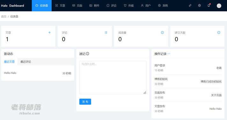Click the 发布 button
This screenshot has height=120, width=227.
(x=85, y=101)
